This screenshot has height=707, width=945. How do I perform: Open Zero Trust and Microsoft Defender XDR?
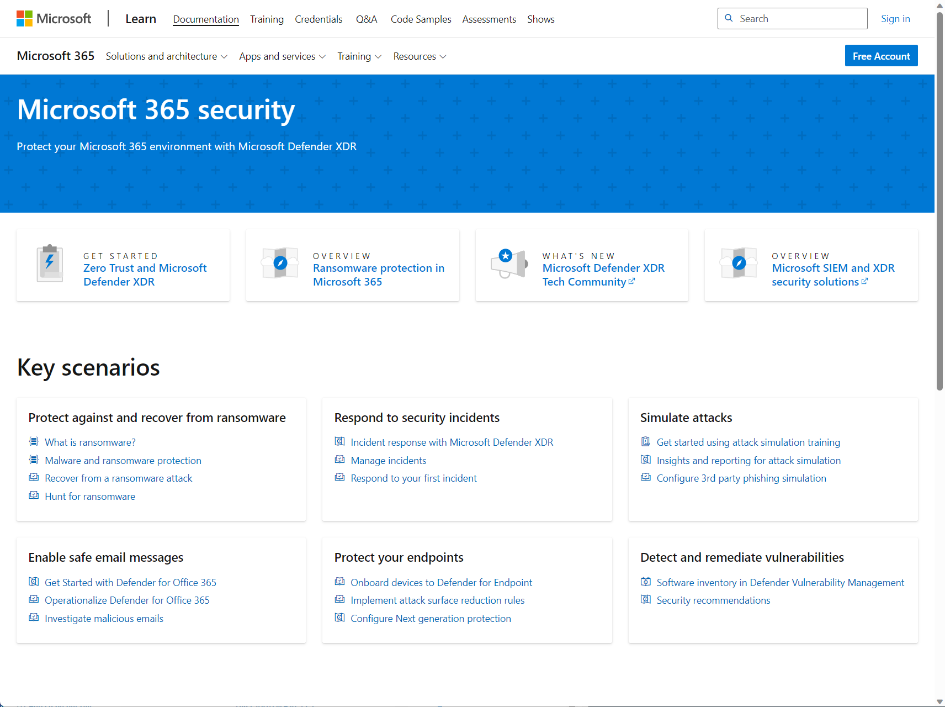tap(145, 275)
